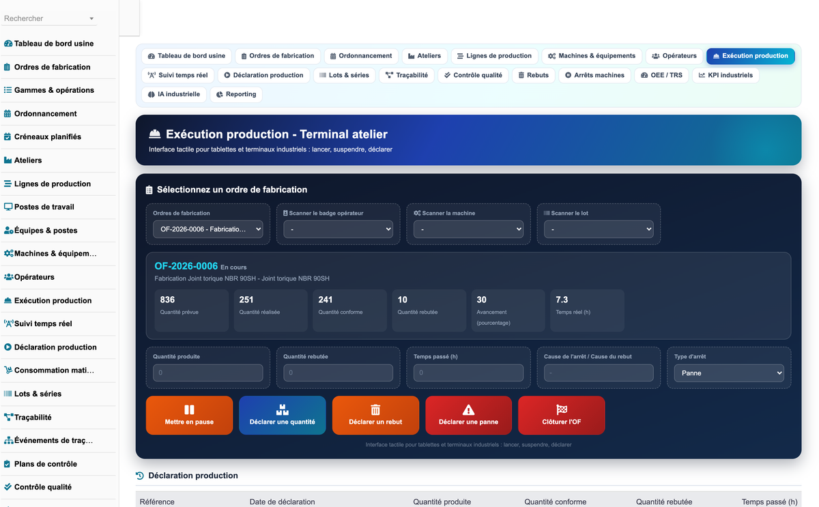
Task: Click the OF-2026-0006 order reference link
Action: click(x=186, y=266)
